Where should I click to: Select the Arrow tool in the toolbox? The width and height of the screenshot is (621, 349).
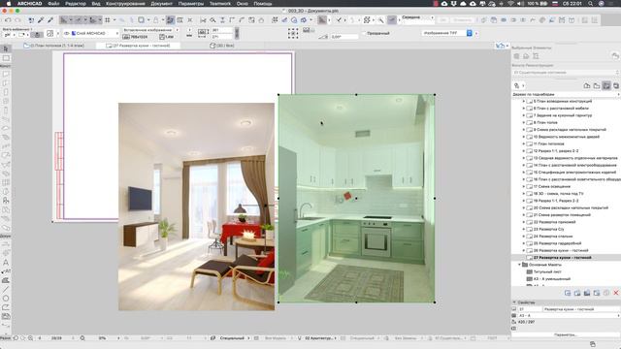coord(6,48)
